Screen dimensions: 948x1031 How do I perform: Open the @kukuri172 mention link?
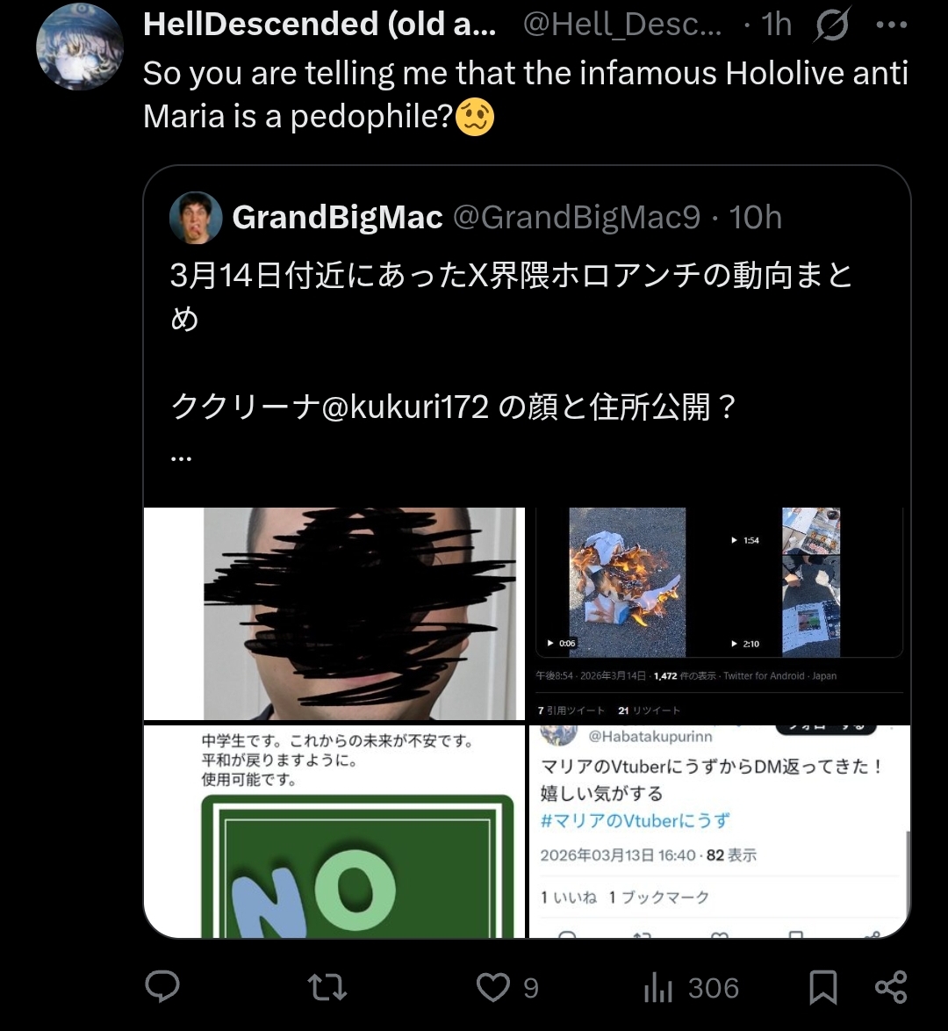point(405,407)
